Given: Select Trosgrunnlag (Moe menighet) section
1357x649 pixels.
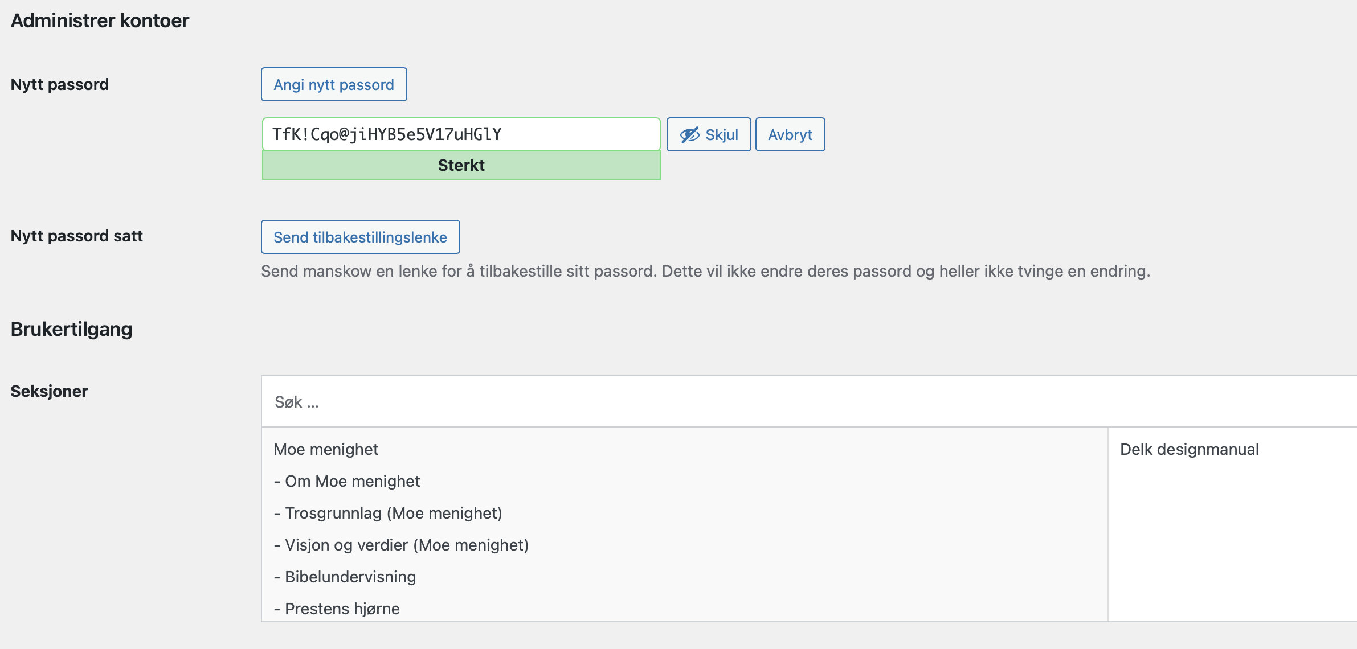Looking at the screenshot, I should [x=387, y=513].
